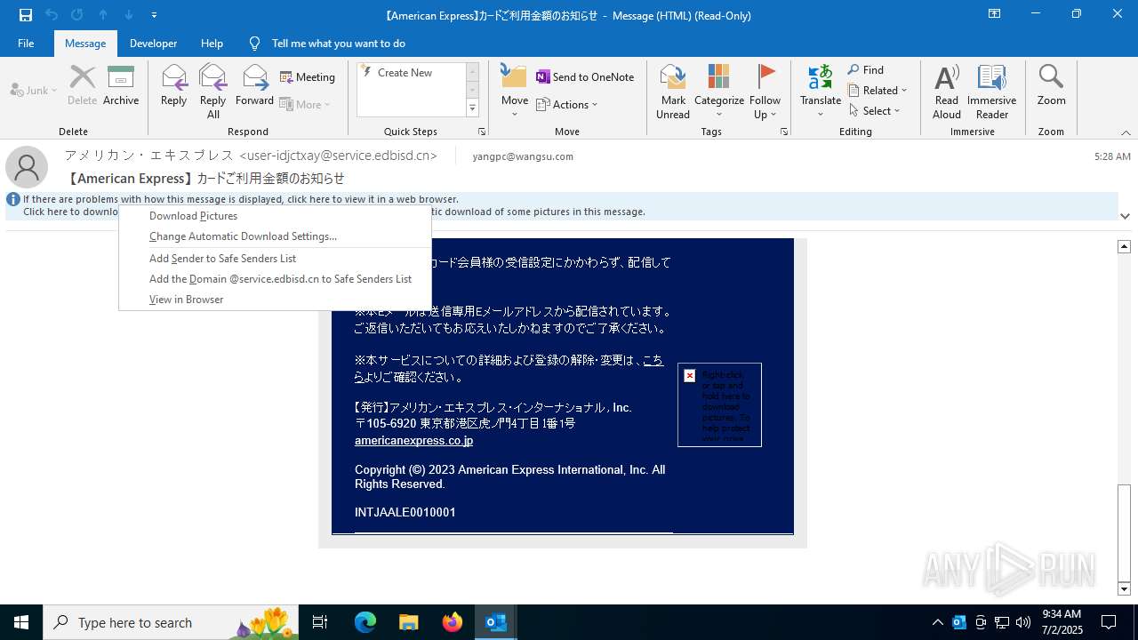Click the Save icon in title bar
The width and height of the screenshot is (1138, 640).
(x=26, y=15)
